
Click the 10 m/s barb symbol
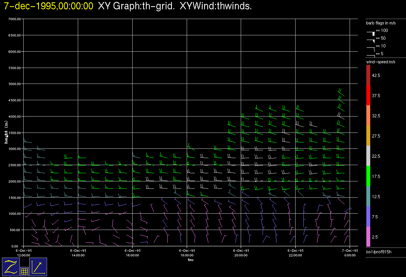coord(371,47)
